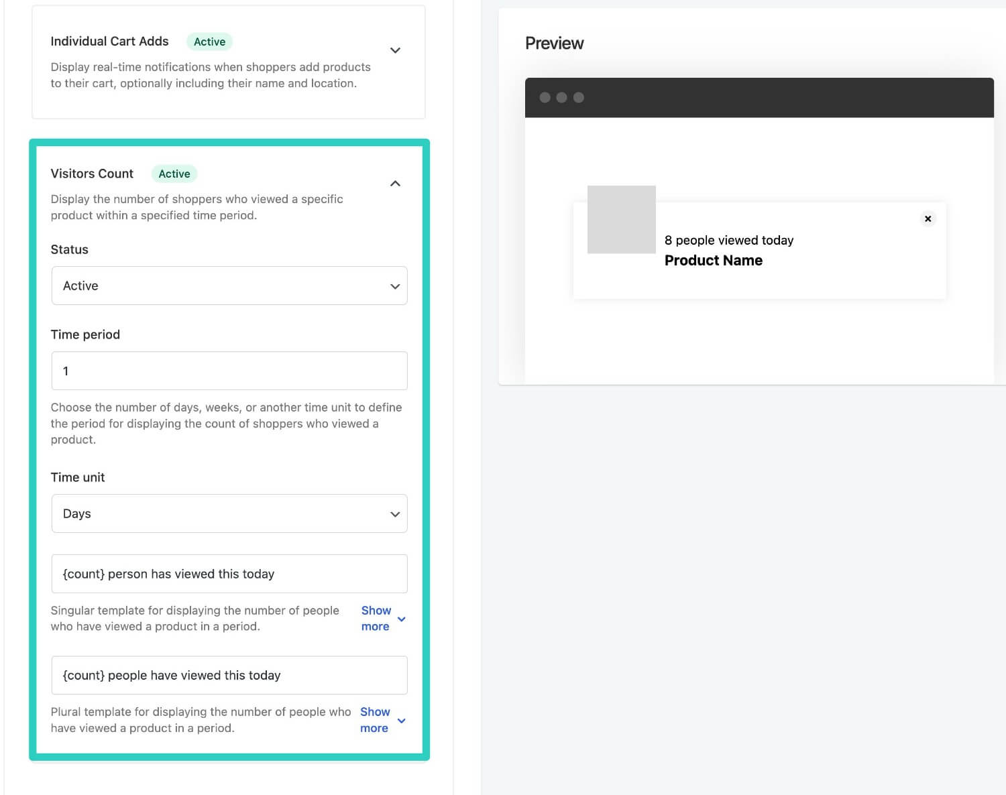Click the product image placeholder in preview

621,220
